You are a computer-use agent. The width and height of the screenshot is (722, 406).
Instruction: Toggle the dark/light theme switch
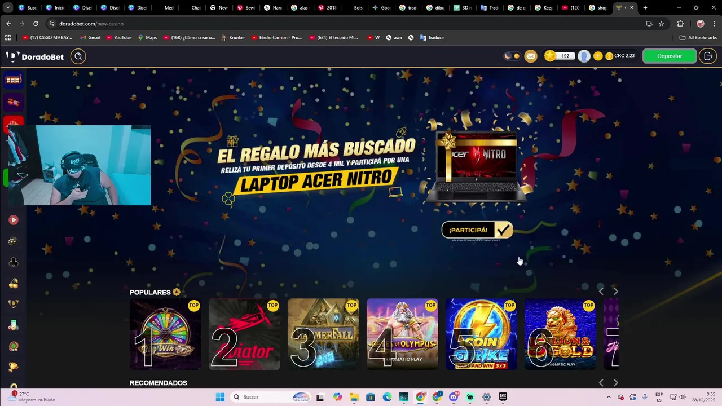pyautogui.click(x=512, y=56)
